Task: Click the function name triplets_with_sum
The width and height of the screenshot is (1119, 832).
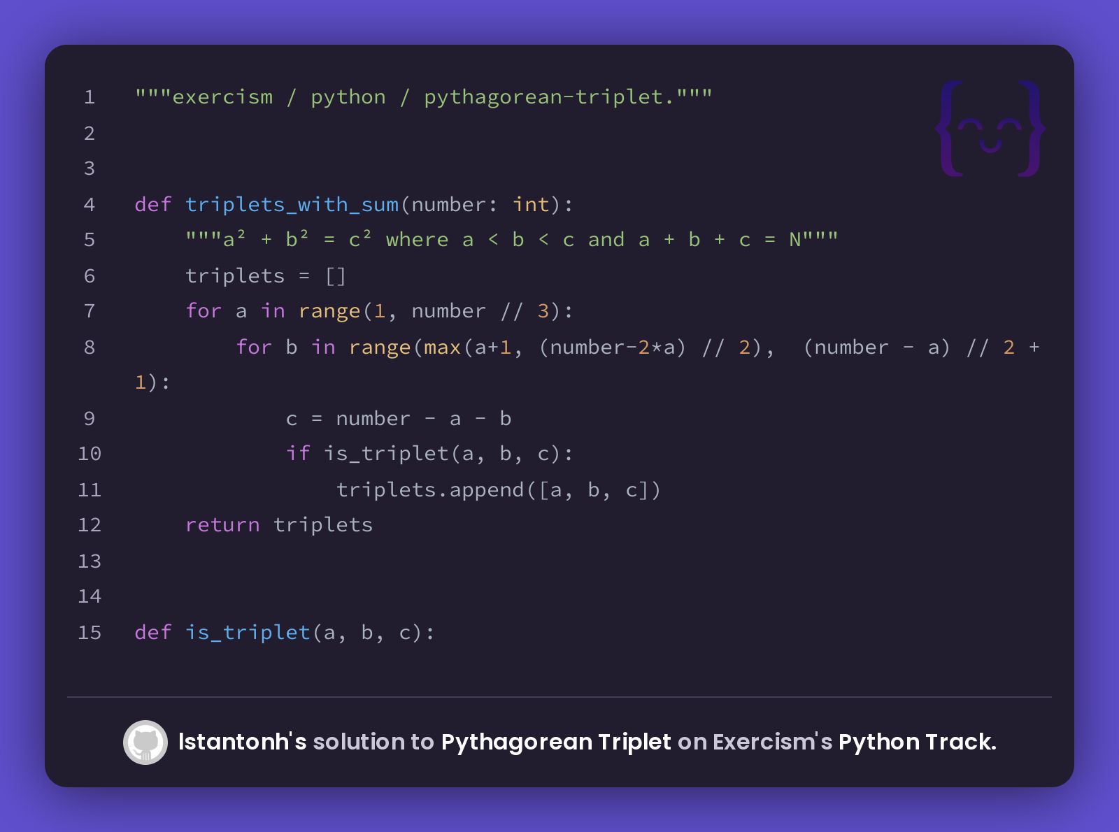Action: [292, 204]
